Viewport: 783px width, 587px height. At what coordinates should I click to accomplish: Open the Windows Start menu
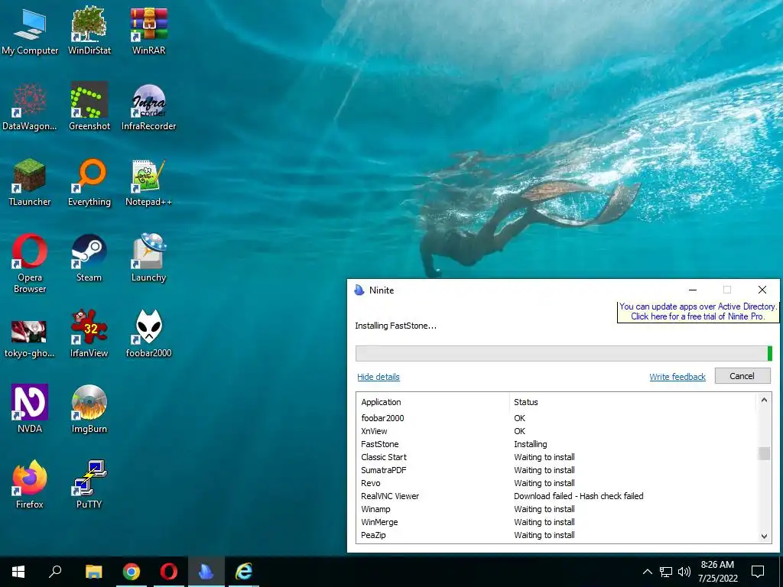pos(18,572)
